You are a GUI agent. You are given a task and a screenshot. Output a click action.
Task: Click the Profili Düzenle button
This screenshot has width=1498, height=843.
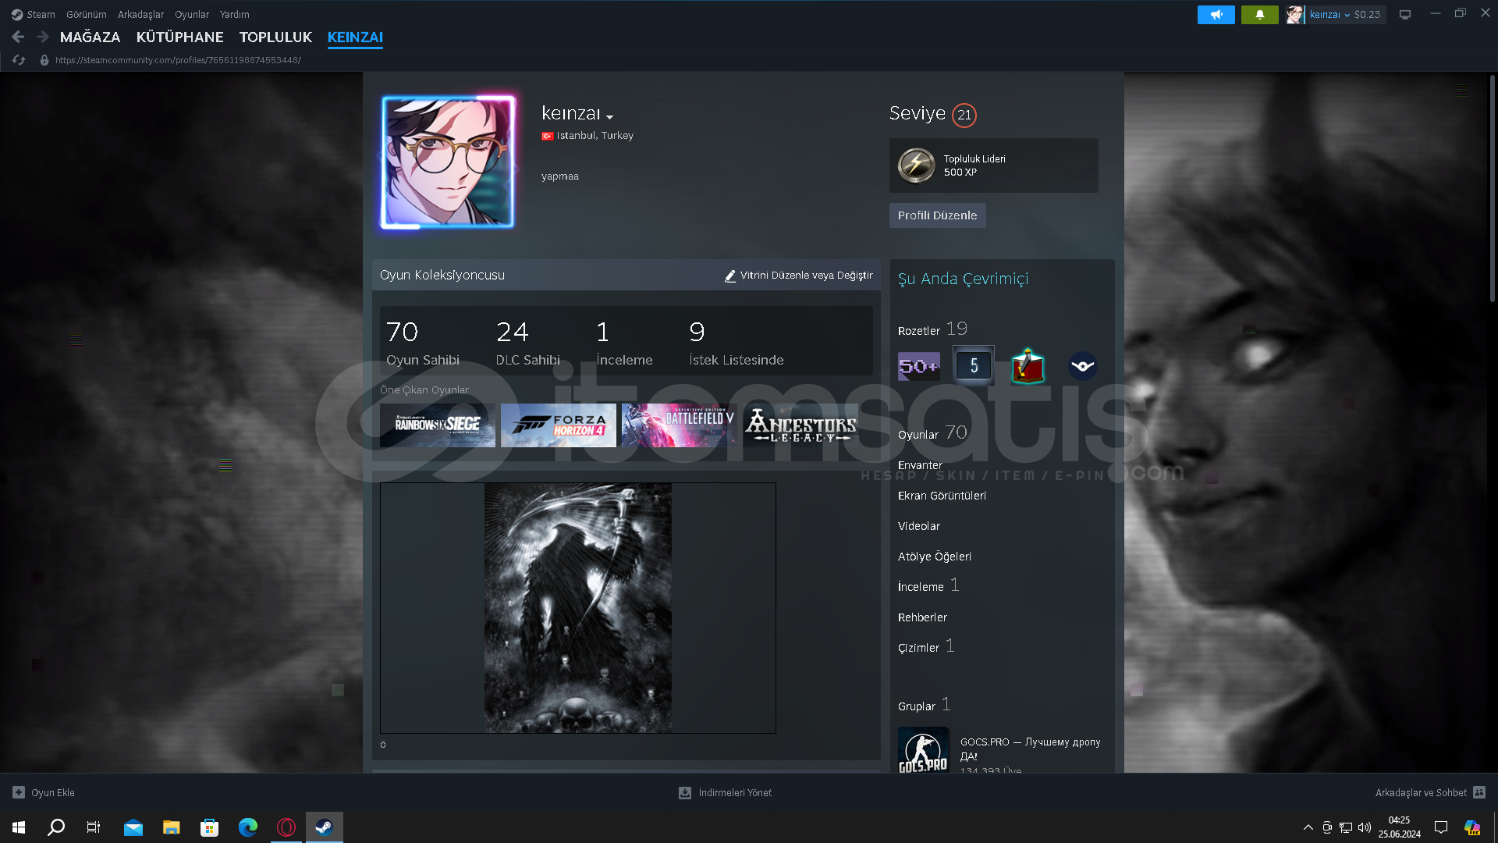(x=937, y=215)
